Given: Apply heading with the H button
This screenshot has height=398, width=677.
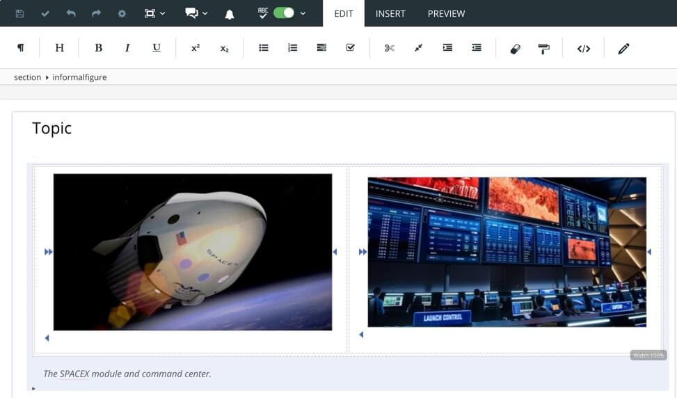Looking at the screenshot, I should [x=59, y=47].
